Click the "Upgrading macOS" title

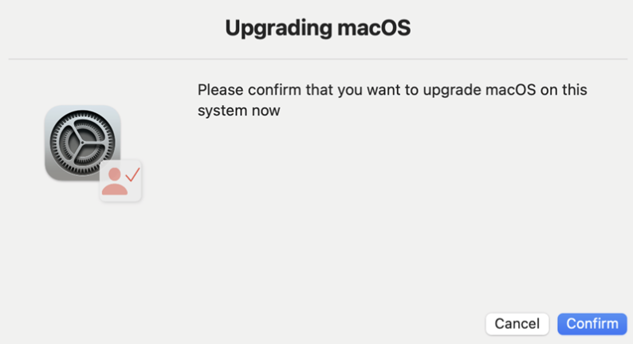pyautogui.click(x=318, y=28)
